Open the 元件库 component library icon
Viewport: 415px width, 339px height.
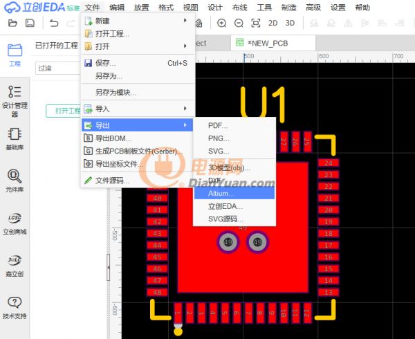coord(15,181)
